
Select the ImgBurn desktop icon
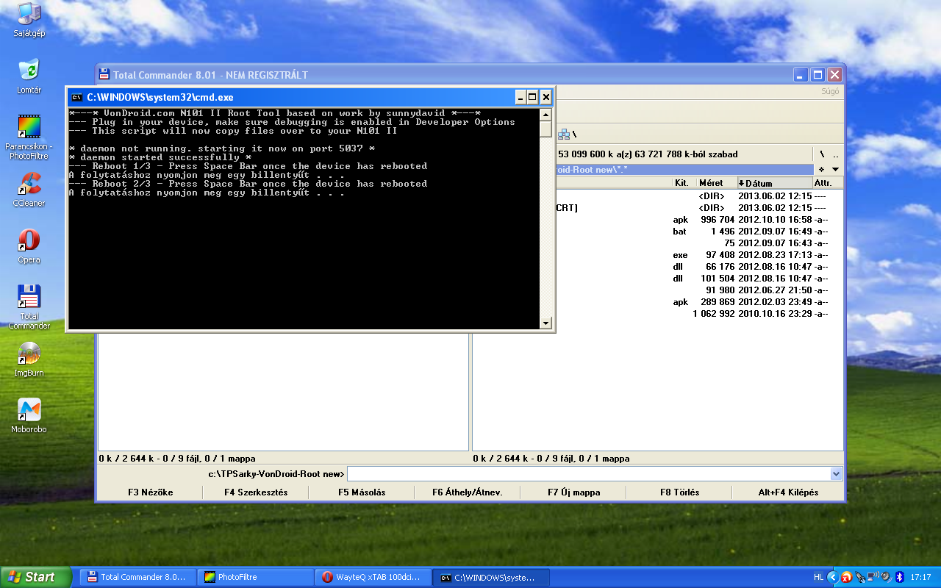tap(29, 354)
